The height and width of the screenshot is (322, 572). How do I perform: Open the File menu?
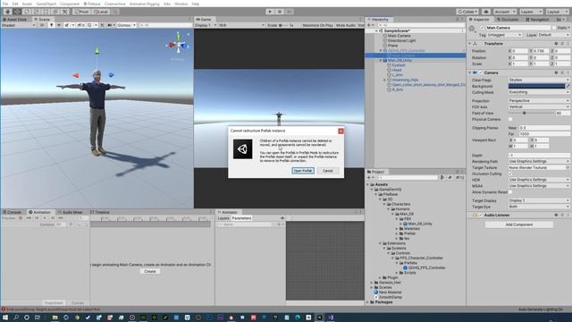(x=5, y=4)
